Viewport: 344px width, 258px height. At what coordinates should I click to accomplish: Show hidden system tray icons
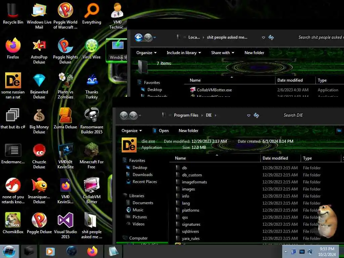coord(286,252)
